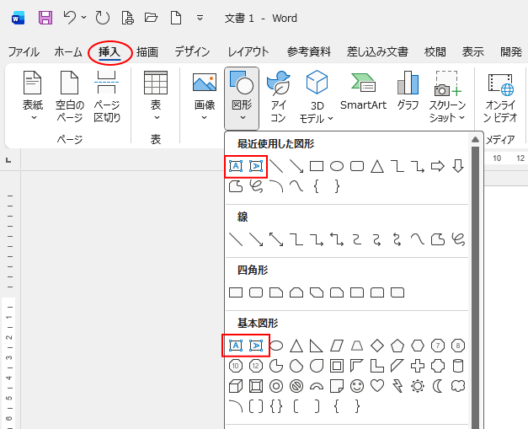
Task: Select the cube shape in 基本図形
Action: (236, 386)
